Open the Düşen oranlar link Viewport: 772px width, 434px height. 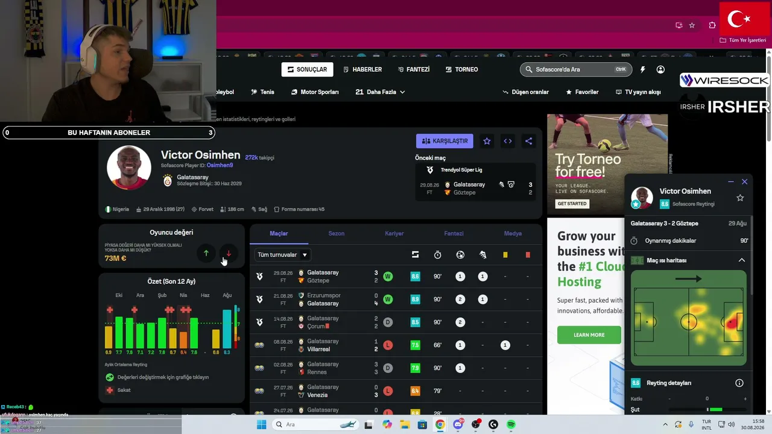point(526,92)
